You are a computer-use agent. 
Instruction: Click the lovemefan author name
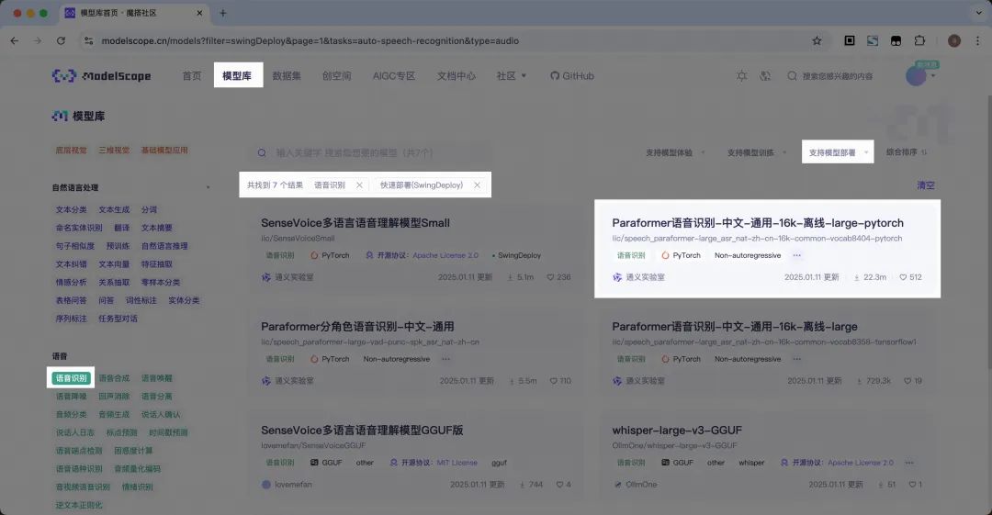point(293,485)
